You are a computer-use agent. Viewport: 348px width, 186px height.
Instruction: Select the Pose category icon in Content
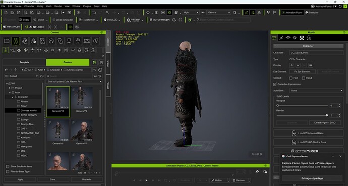[x=78, y=41]
